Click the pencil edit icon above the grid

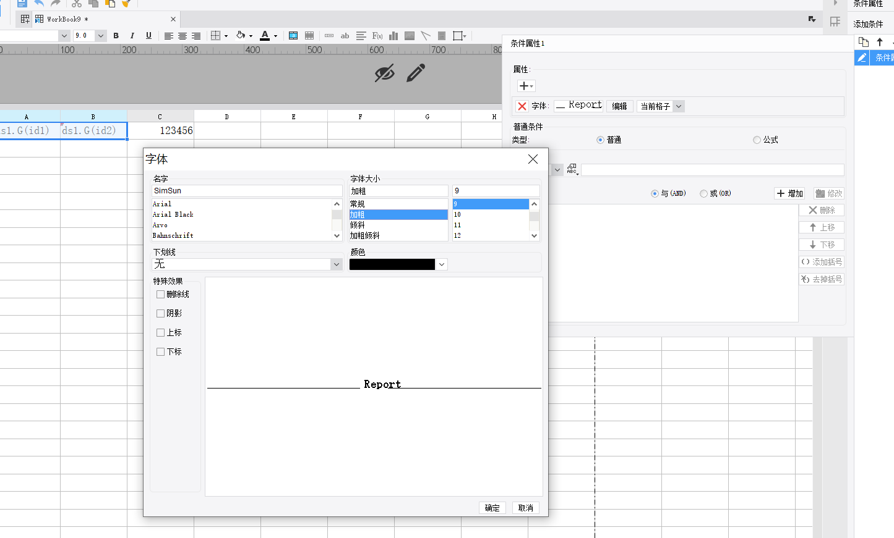(416, 73)
